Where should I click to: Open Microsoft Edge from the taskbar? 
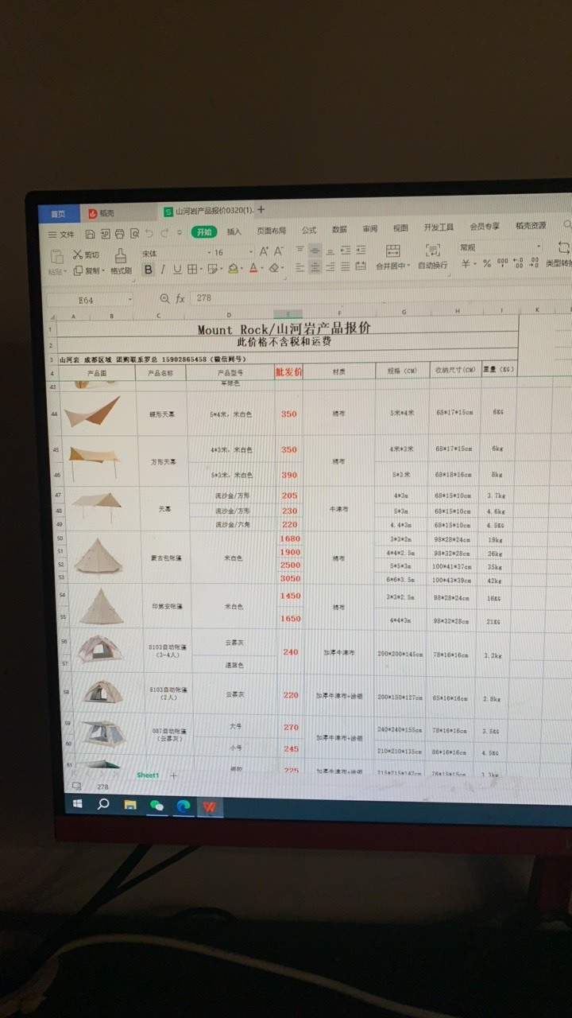pyautogui.click(x=183, y=806)
